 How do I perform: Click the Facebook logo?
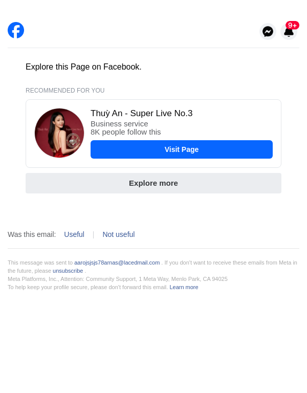click(x=16, y=30)
